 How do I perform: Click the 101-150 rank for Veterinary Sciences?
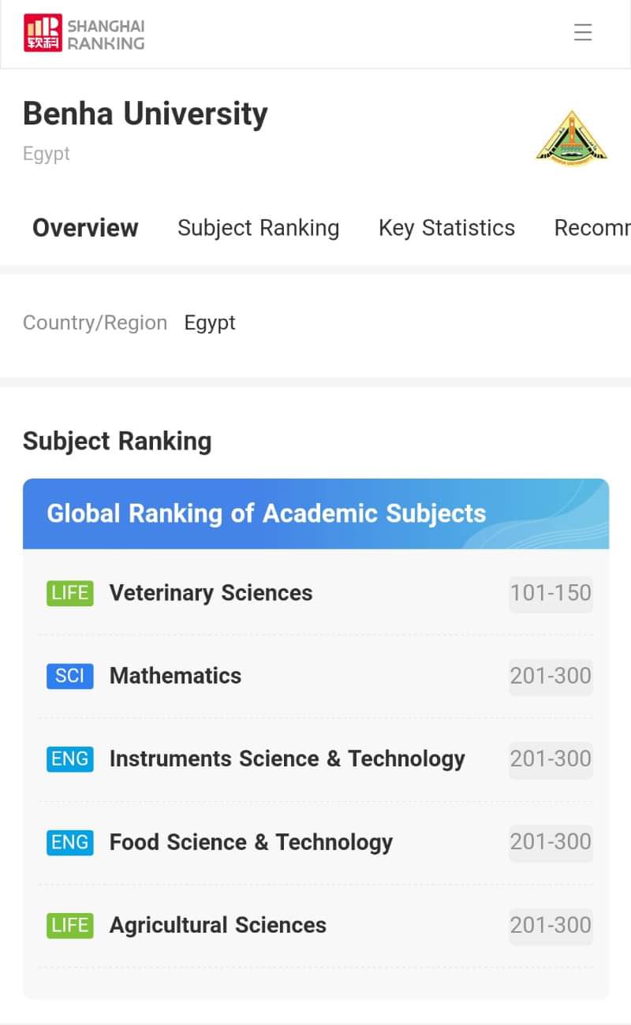click(x=551, y=593)
